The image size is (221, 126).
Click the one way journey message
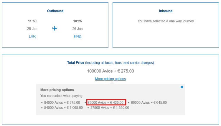pyautogui.click(x=166, y=21)
